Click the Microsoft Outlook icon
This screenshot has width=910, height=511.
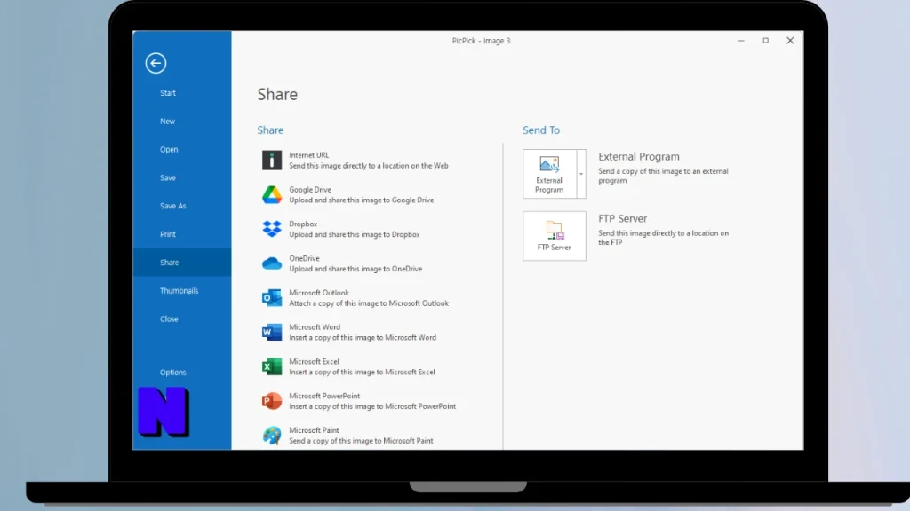click(272, 298)
